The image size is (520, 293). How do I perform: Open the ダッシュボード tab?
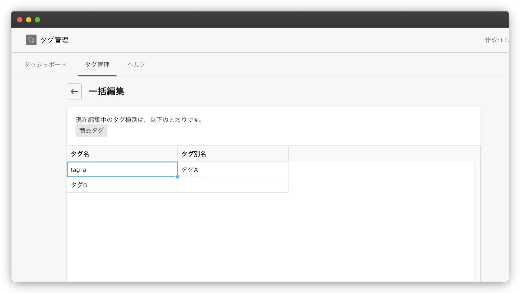(x=45, y=64)
